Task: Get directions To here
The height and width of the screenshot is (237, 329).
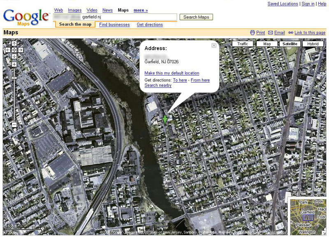Action: [x=180, y=80]
